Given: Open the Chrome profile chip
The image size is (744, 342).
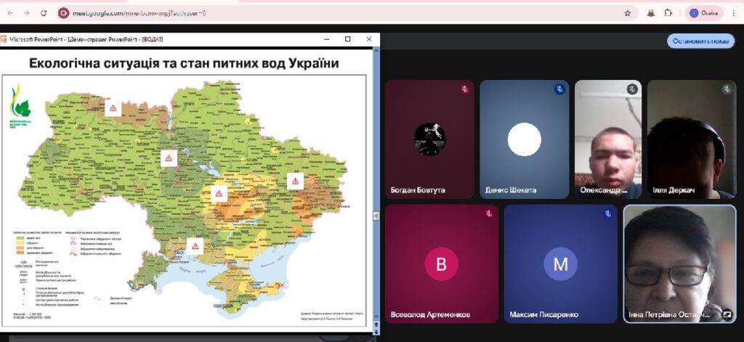Looking at the screenshot, I should click(x=704, y=13).
